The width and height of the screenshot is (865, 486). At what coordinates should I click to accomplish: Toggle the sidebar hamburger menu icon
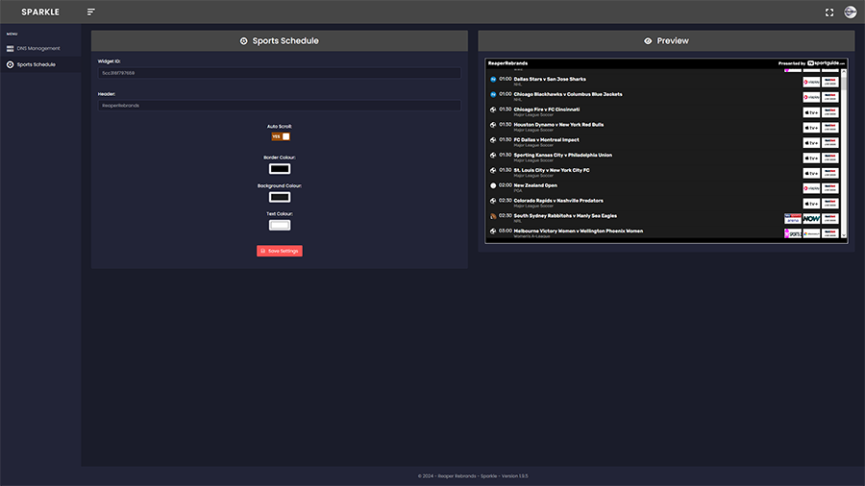91,12
